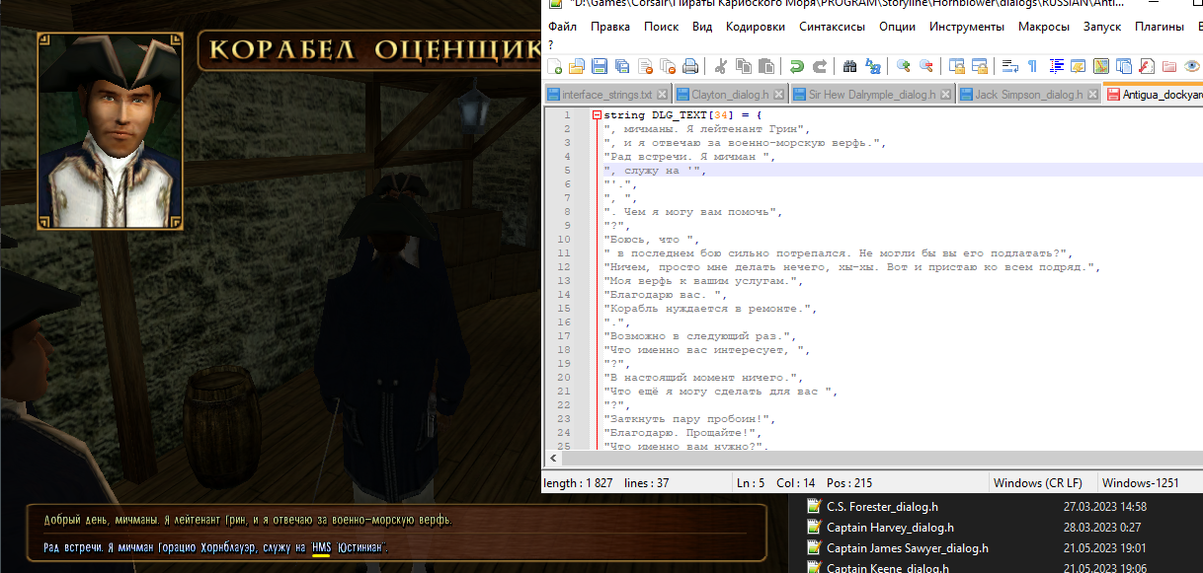The height and width of the screenshot is (573, 1203).
Task: Open the Синтаксисы menu
Action: pos(832,27)
